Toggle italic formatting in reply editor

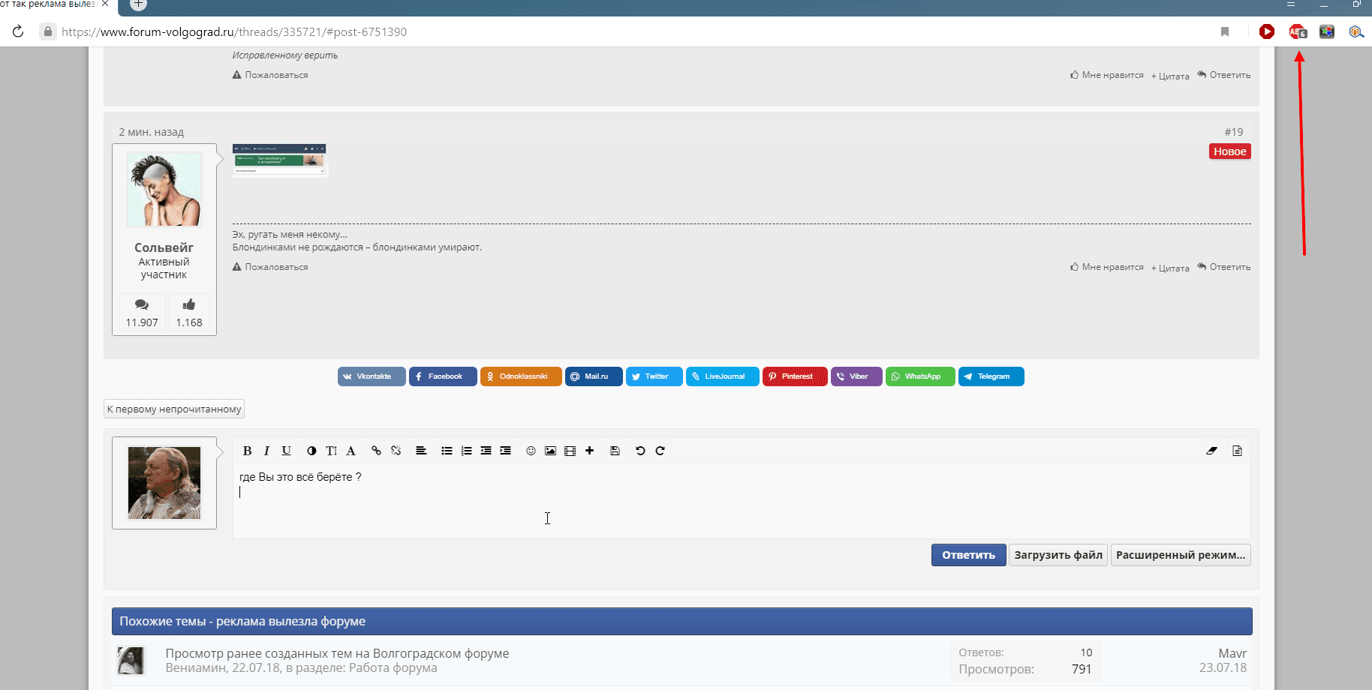266,451
